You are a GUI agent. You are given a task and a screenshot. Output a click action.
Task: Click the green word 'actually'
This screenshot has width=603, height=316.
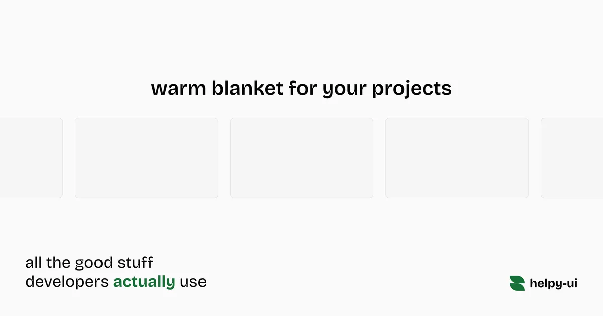144,282
